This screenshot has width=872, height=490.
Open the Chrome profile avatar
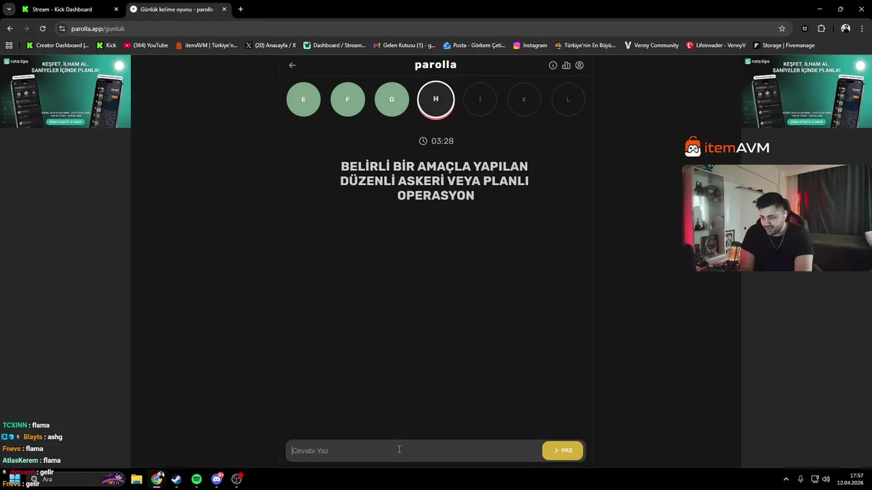[845, 29]
